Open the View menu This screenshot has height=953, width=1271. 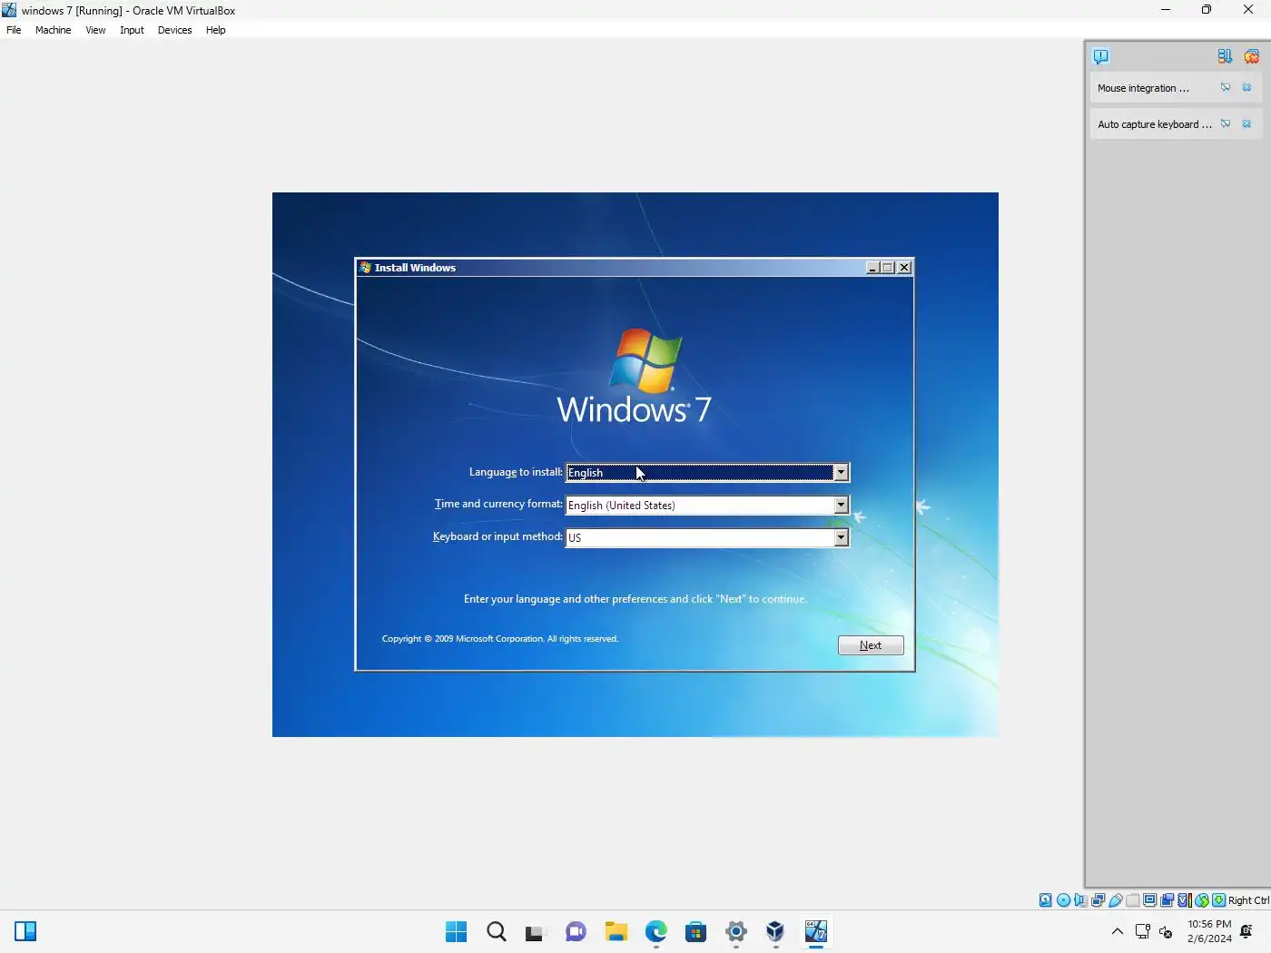95,30
